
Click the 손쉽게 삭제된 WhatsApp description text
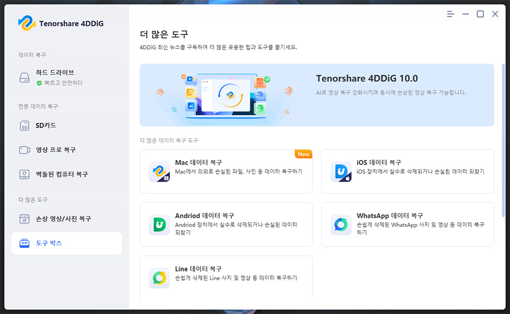click(420, 228)
